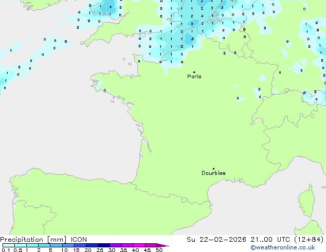
Task: Click the 25–30 mm dark blue swatch
Action: click(x=104, y=245)
